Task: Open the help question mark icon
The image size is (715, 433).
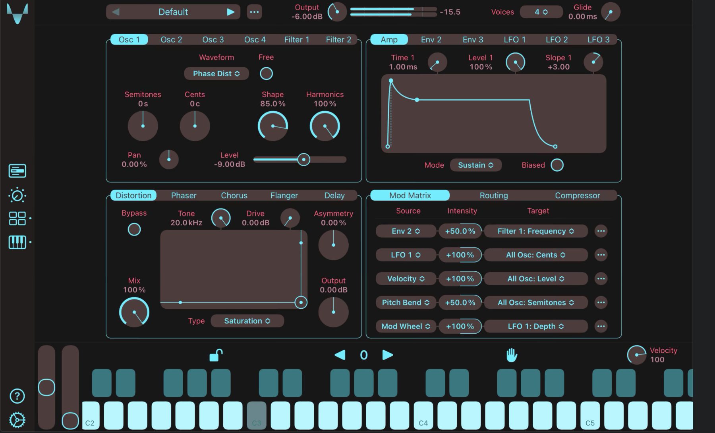Action: click(x=17, y=396)
